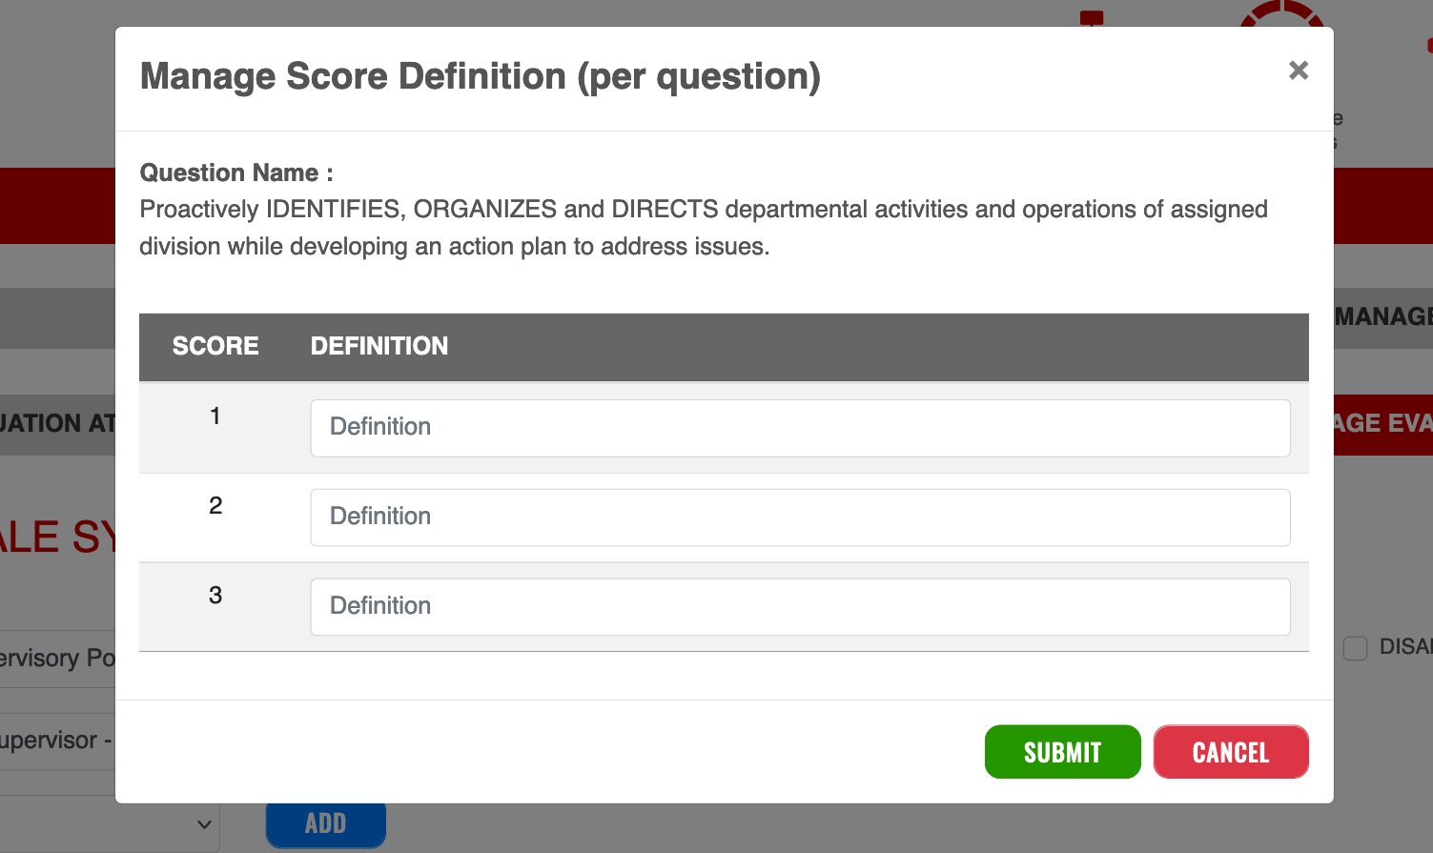
Task: Switch to the partially visible MANAGE tab
Action: click(x=1382, y=316)
